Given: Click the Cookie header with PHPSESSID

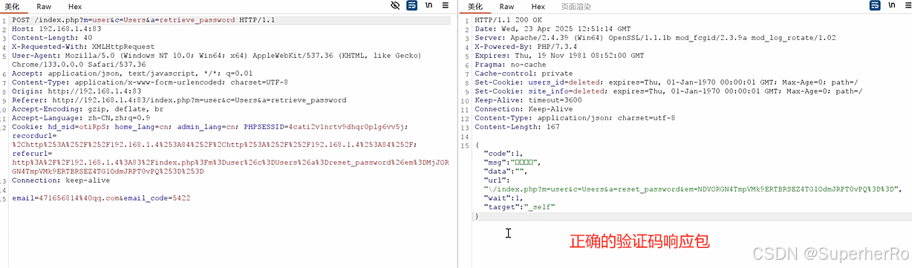Looking at the screenshot, I should 210,126.
